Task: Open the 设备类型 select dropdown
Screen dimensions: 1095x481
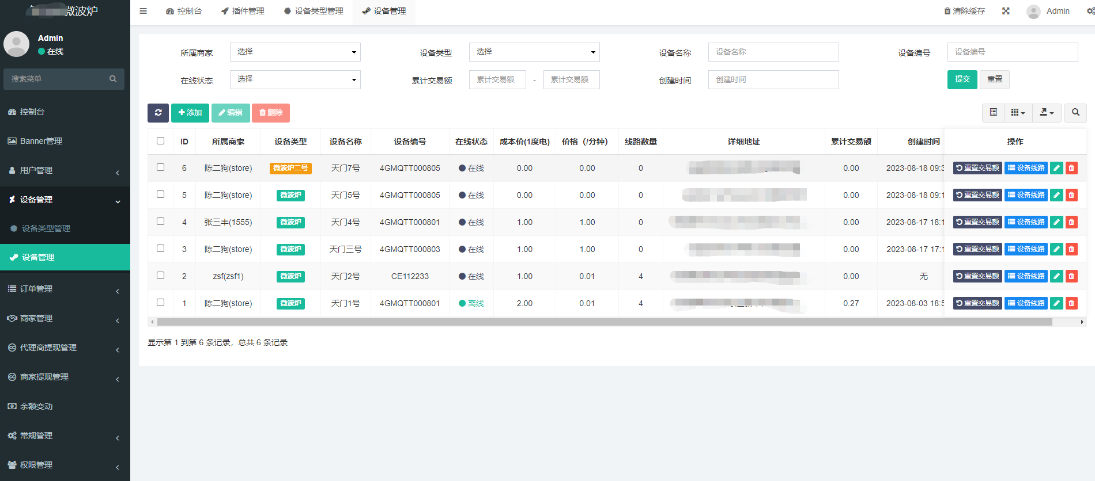Action: point(534,52)
